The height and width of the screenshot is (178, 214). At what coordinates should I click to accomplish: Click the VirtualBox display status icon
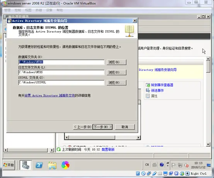(165, 173)
